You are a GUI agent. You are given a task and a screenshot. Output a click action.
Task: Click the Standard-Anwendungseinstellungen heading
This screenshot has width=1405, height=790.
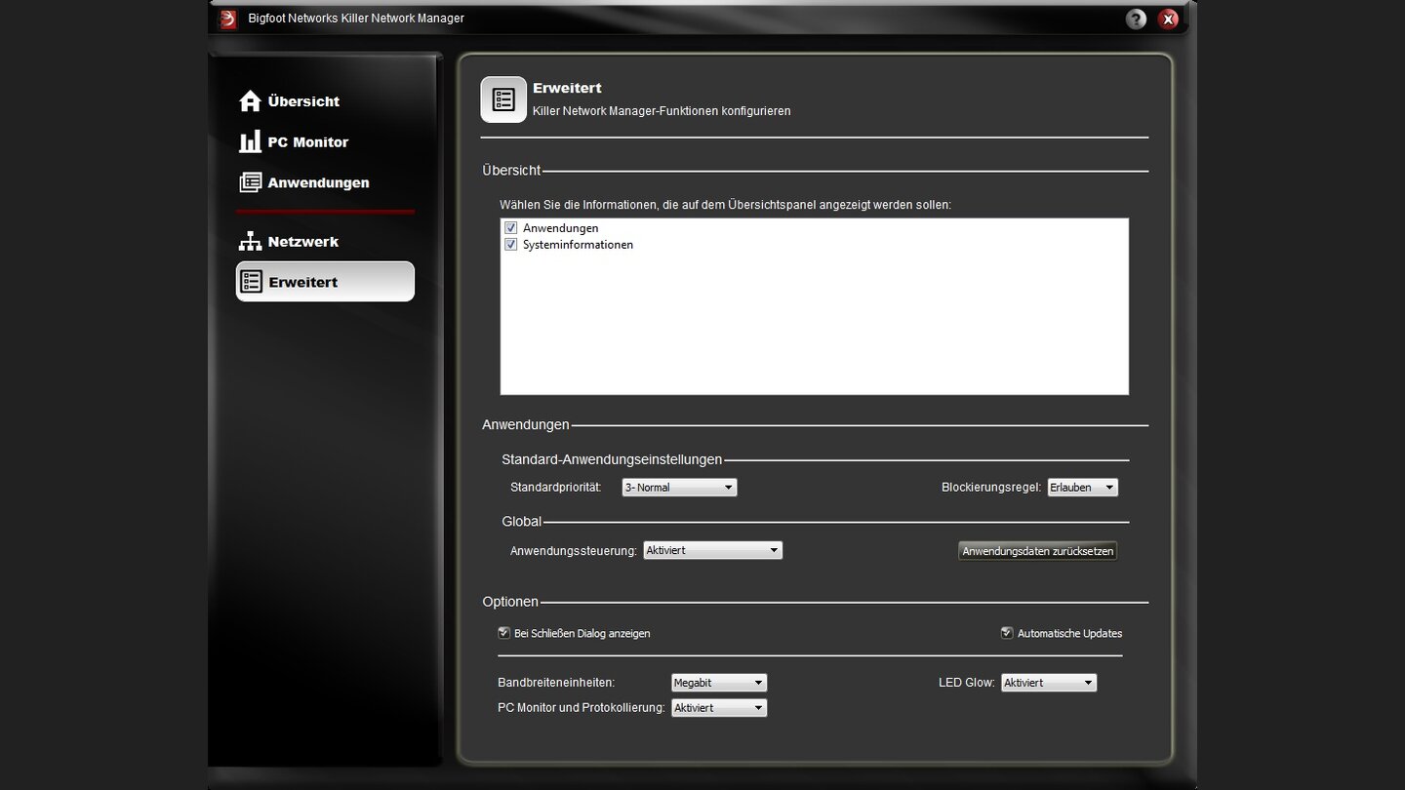(x=612, y=459)
